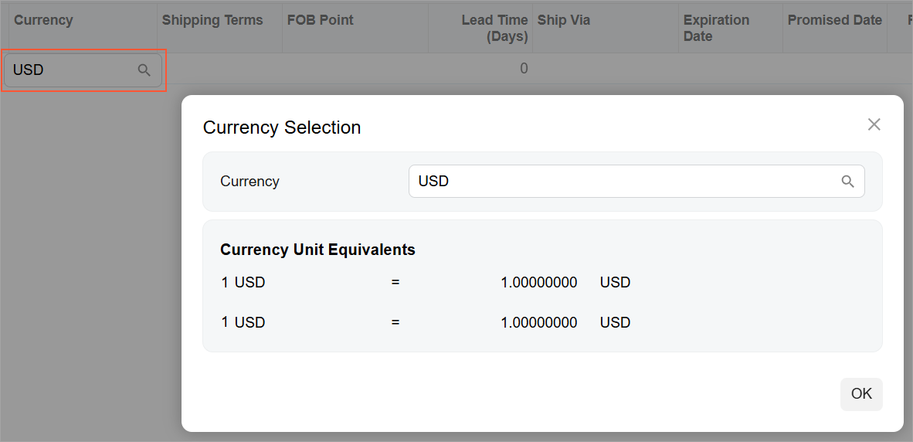
Task: Click the upper 1.00000000 exchange rate value
Action: (x=538, y=283)
